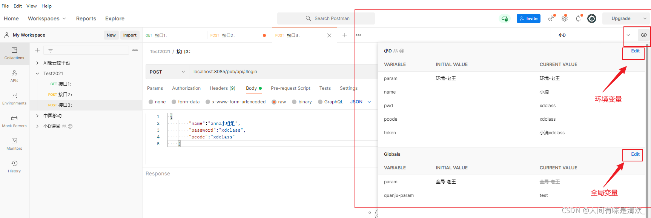Click the Upgrade button
651x218 pixels.
click(621, 18)
